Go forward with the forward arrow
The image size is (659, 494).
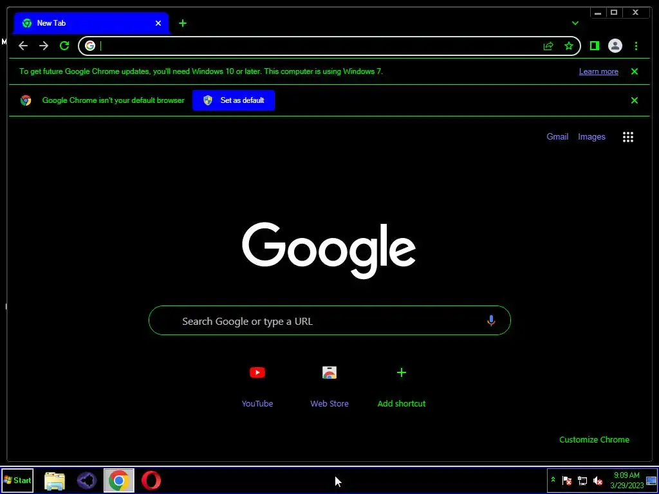(x=44, y=46)
